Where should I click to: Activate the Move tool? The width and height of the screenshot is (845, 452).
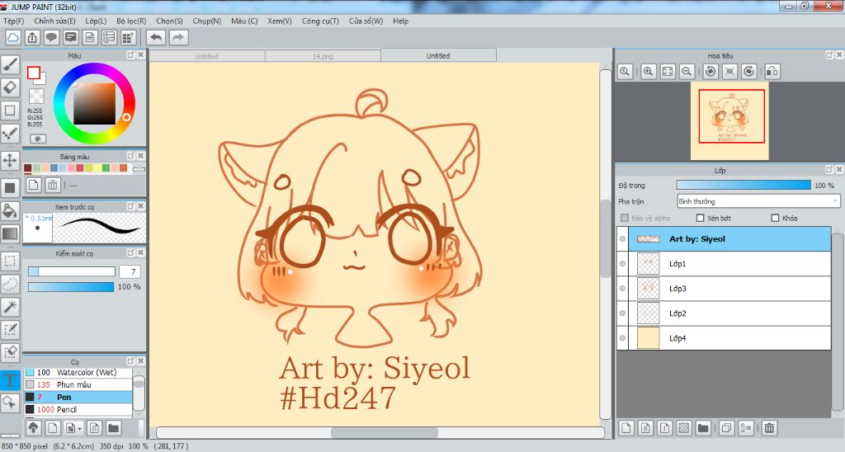coord(10,161)
